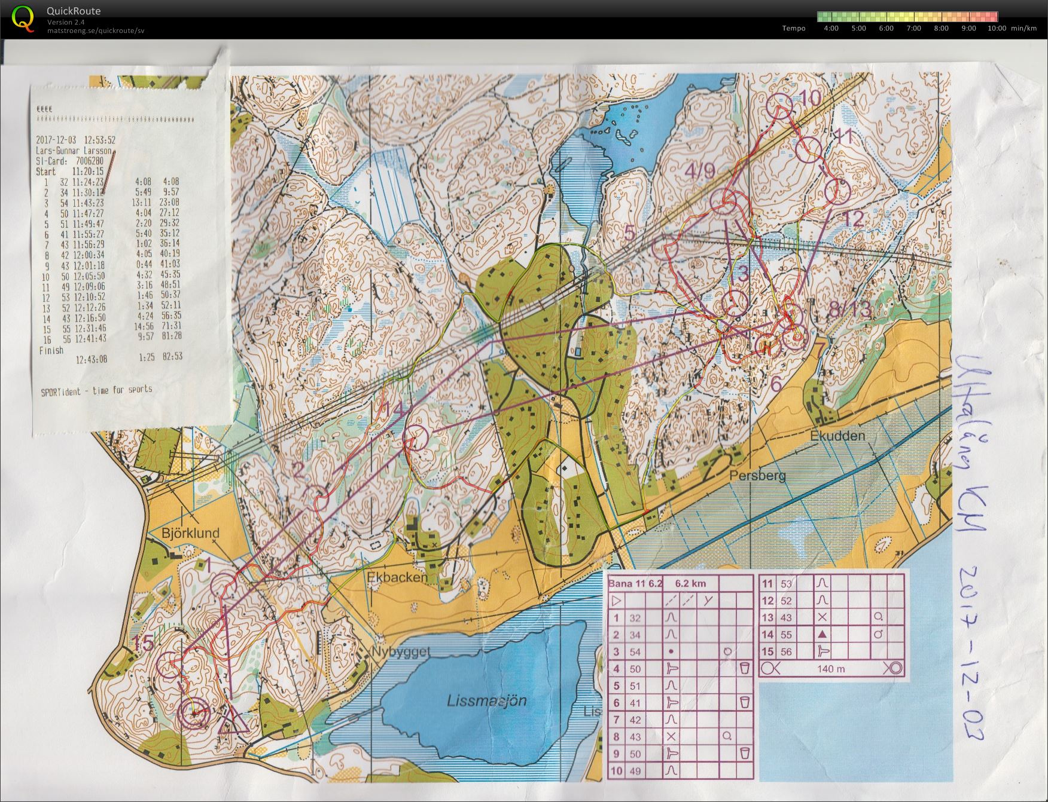
Task: Click control circle 11 on the map
Action: click(808, 149)
